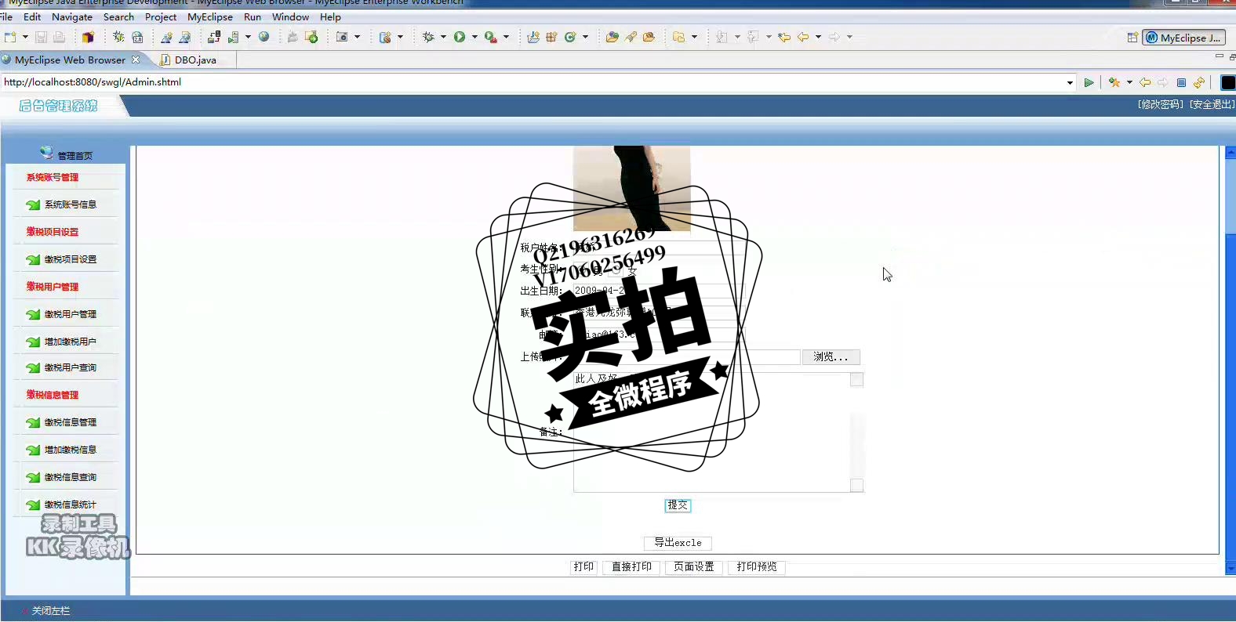Click the 2.0 toolbar icon
The height and width of the screenshot is (622, 1236).
pyautogui.click(x=137, y=37)
